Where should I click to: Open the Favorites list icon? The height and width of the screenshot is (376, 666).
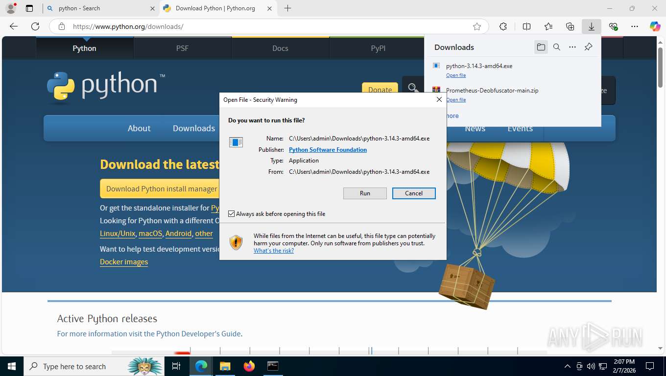click(548, 26)
